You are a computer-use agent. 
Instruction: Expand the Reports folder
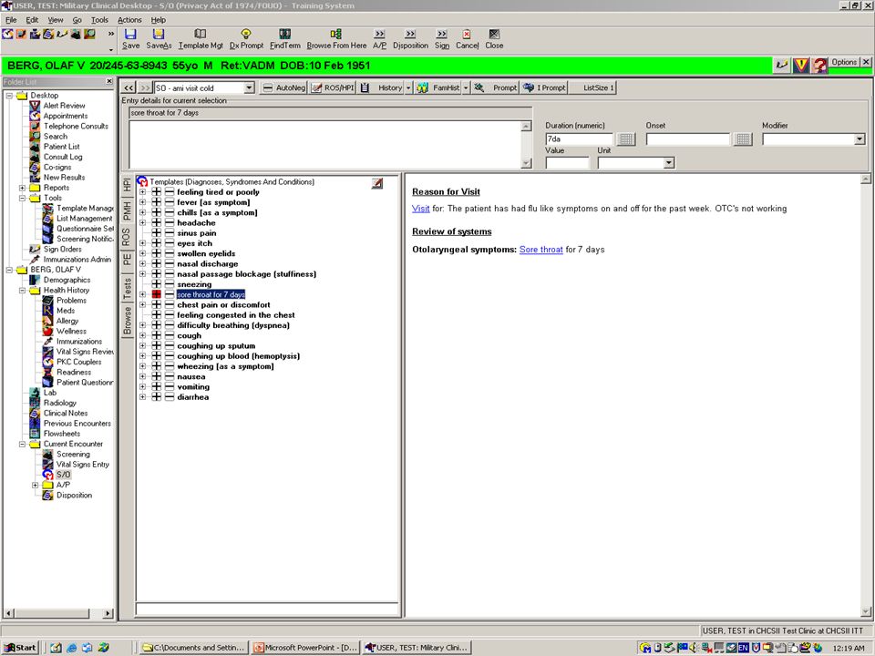(x=22, y=188)
